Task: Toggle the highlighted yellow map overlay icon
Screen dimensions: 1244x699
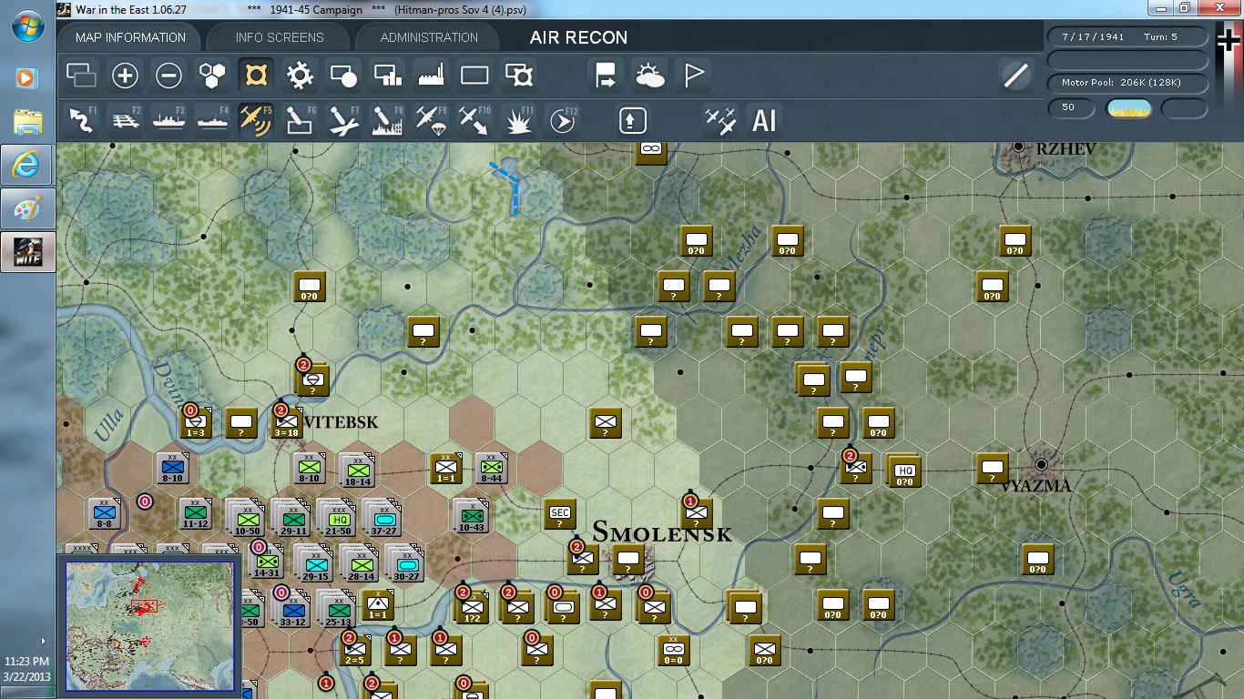Action: point(256,76)
